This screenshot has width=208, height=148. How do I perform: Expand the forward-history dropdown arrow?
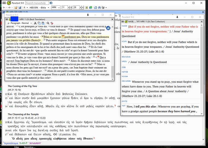tap(12, 8)
